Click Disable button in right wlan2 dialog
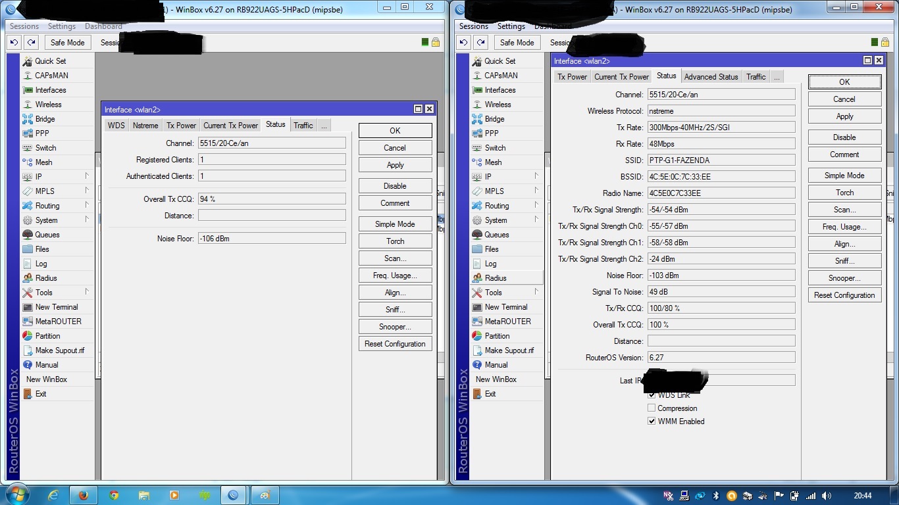This screenshot has height=505, width=899. (x=844, y=137)
